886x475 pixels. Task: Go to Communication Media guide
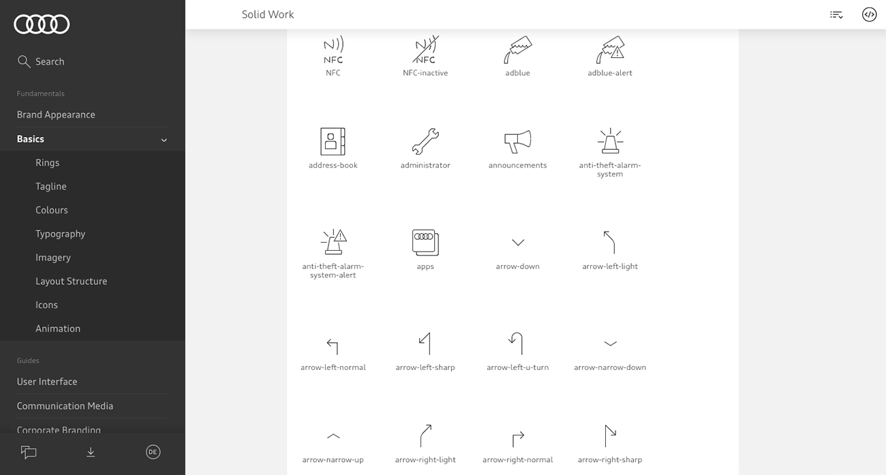pyautogui.click(x=65, y=406)
